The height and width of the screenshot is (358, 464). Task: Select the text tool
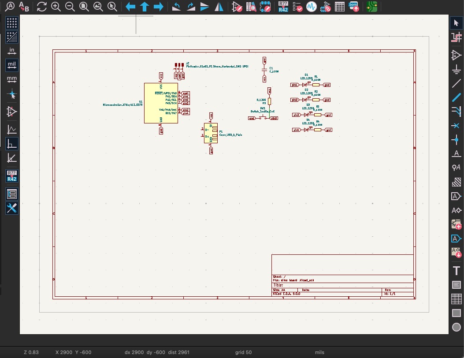tap(457, 271)
